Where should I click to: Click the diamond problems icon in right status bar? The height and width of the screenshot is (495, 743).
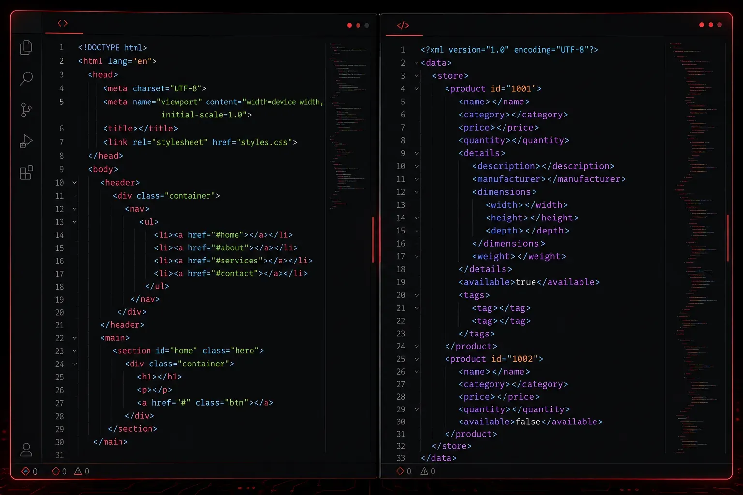click(x=400, y=471)
